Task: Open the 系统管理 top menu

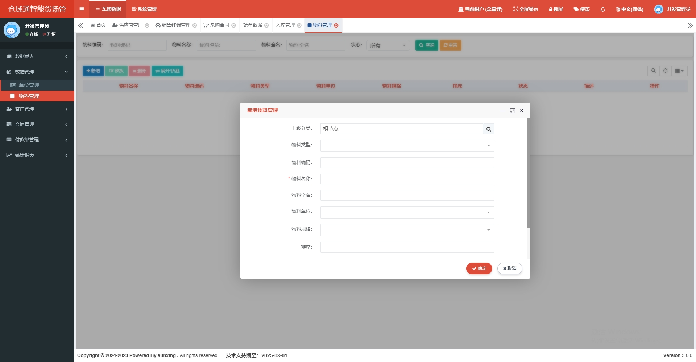Action: point(144,9)
